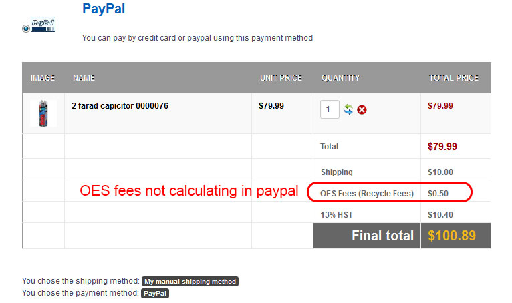The width and height of the screenshot is (512, 303).
Task: Click the green refresh quantity icon
Action: click(348, 109)
